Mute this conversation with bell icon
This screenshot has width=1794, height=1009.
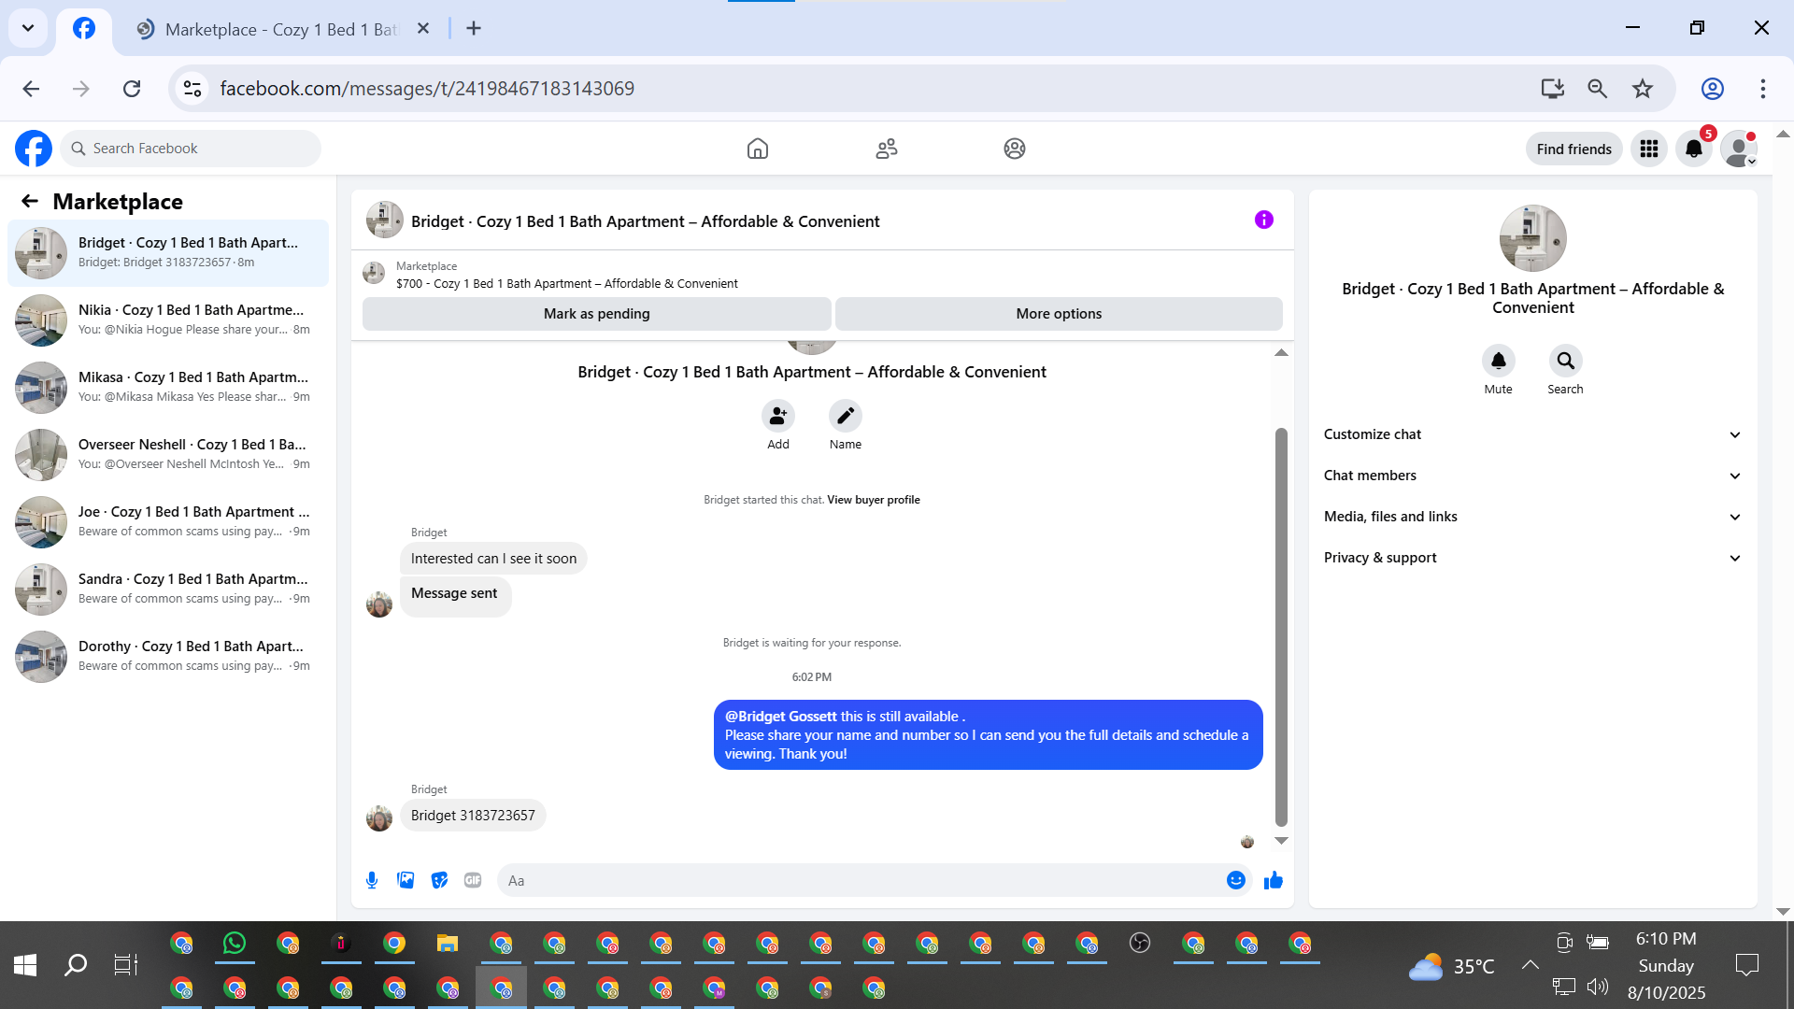click(x=1498, y=361)
